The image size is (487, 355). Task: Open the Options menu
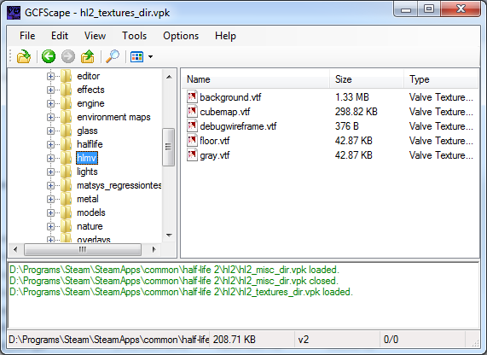(181, 36)
